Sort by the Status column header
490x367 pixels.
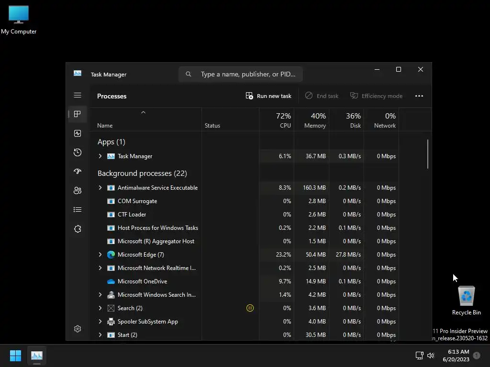pyautogui.click(x=230, y=120)
